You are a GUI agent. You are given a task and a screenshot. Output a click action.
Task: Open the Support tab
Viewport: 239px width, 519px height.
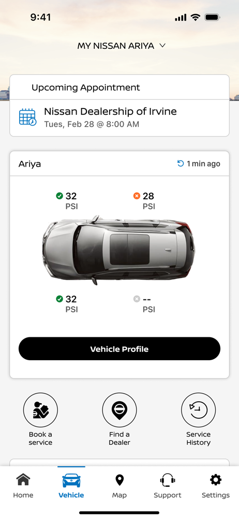coord(168,486)
